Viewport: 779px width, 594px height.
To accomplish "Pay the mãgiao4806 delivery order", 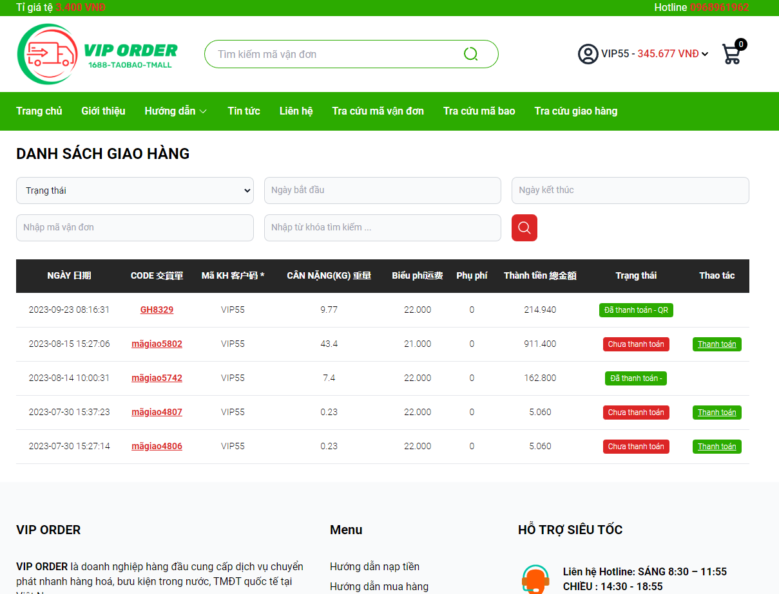I will [x=716, y=447].
